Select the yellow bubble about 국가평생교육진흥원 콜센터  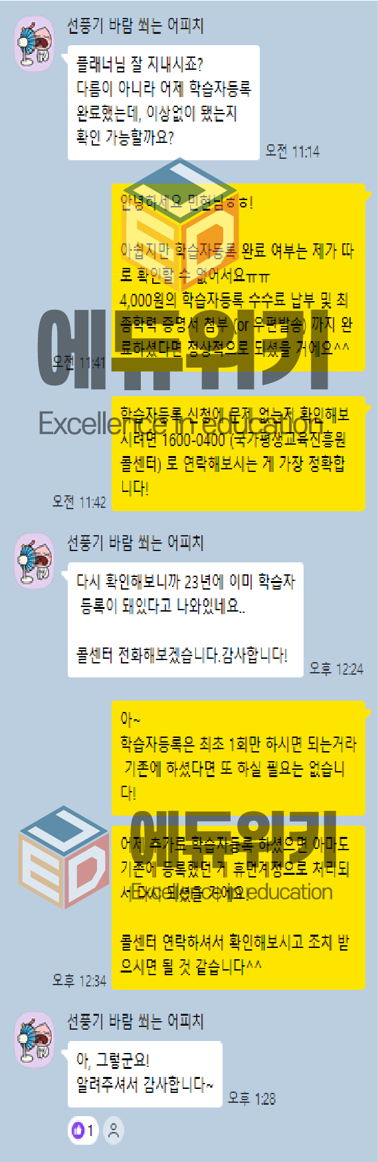238,453
